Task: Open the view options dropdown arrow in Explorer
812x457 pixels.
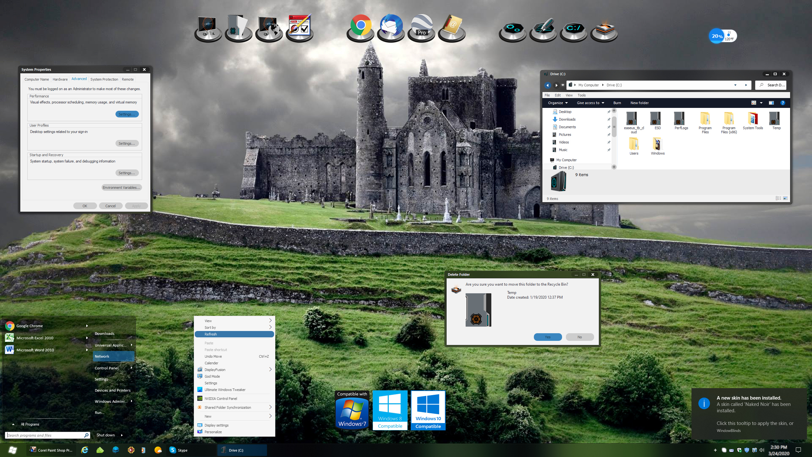Action: (x=761, y=103)
